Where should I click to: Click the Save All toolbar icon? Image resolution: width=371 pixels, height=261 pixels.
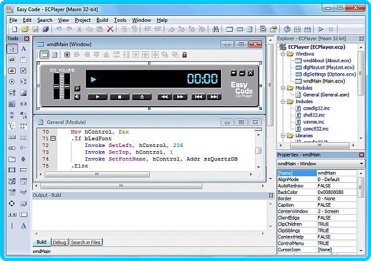pos(46,29)
